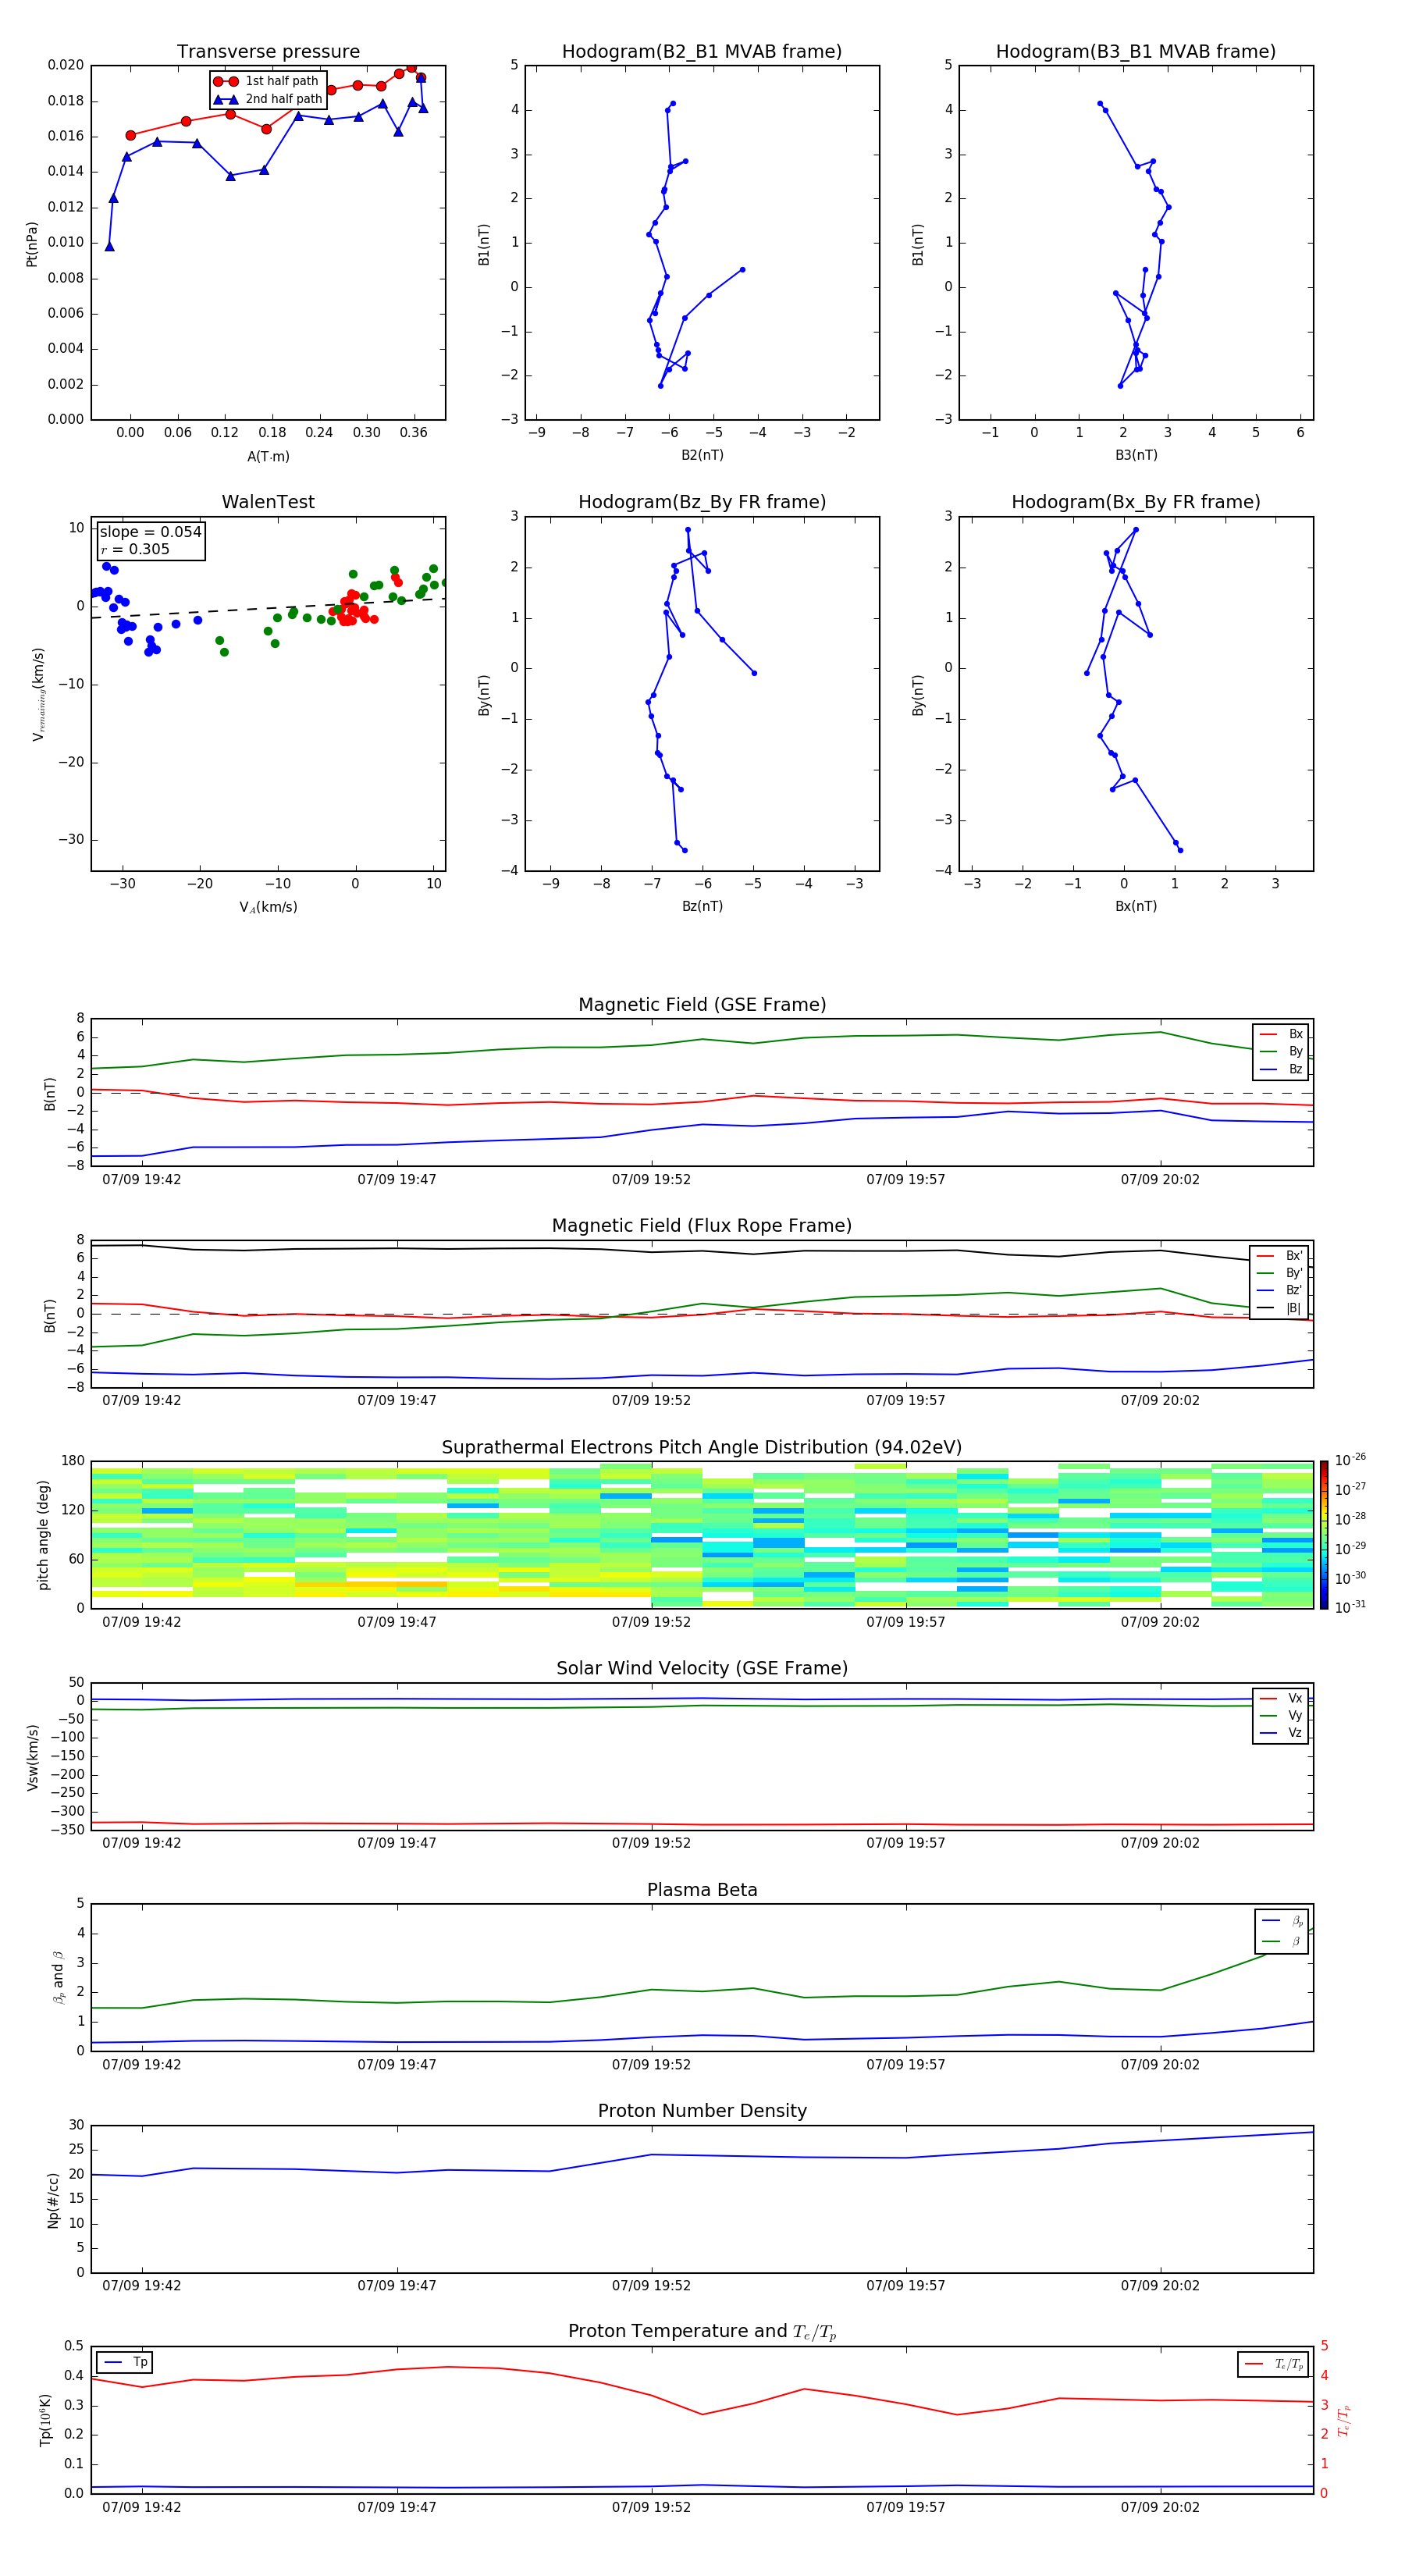Select the Te/Tp legend entry in bottom plot

[x=1274, y=2364]
